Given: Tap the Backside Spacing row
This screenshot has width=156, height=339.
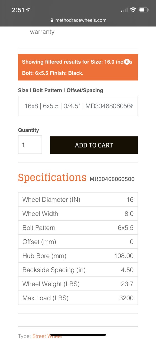Looking at the screenshot, I should 78,270.
